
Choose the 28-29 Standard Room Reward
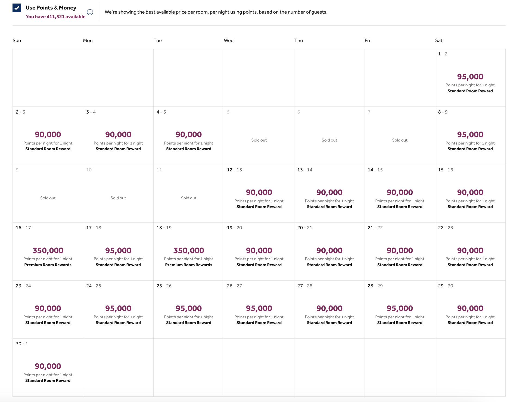(400, 309)
